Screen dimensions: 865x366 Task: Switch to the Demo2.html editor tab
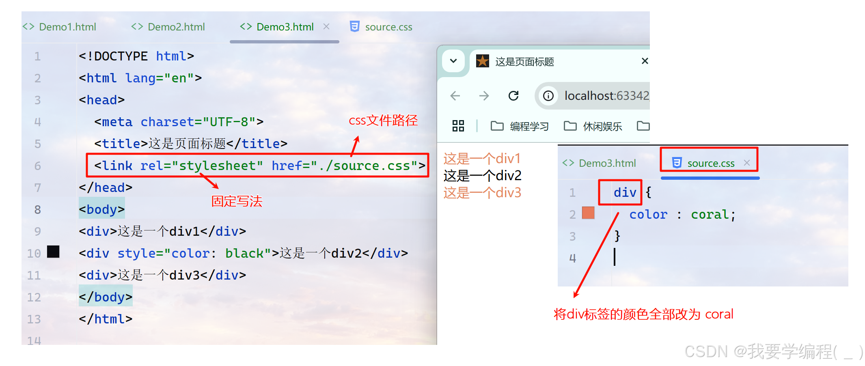coord(168,27)
